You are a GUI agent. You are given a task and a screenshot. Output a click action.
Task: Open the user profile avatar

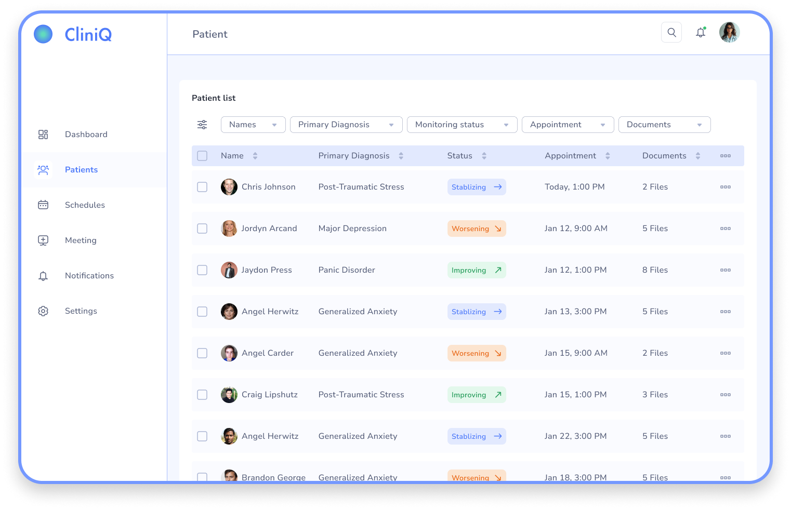pyautogui.click(x=729, y=32)
